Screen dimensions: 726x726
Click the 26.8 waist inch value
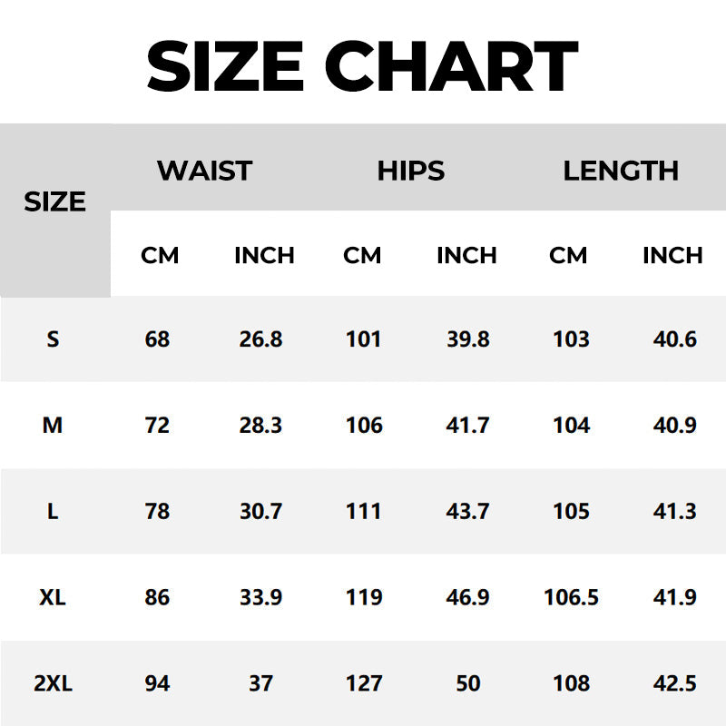[x=260, y=339]
